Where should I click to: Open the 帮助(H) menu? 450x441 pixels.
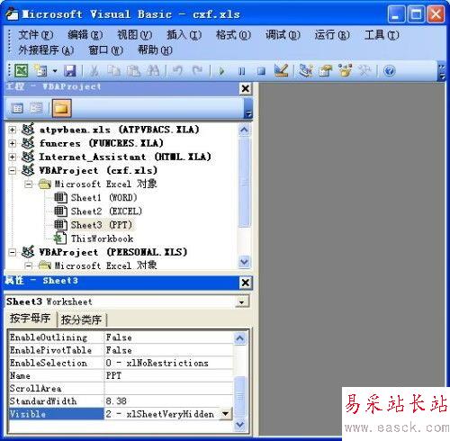[x=155, y=50]
